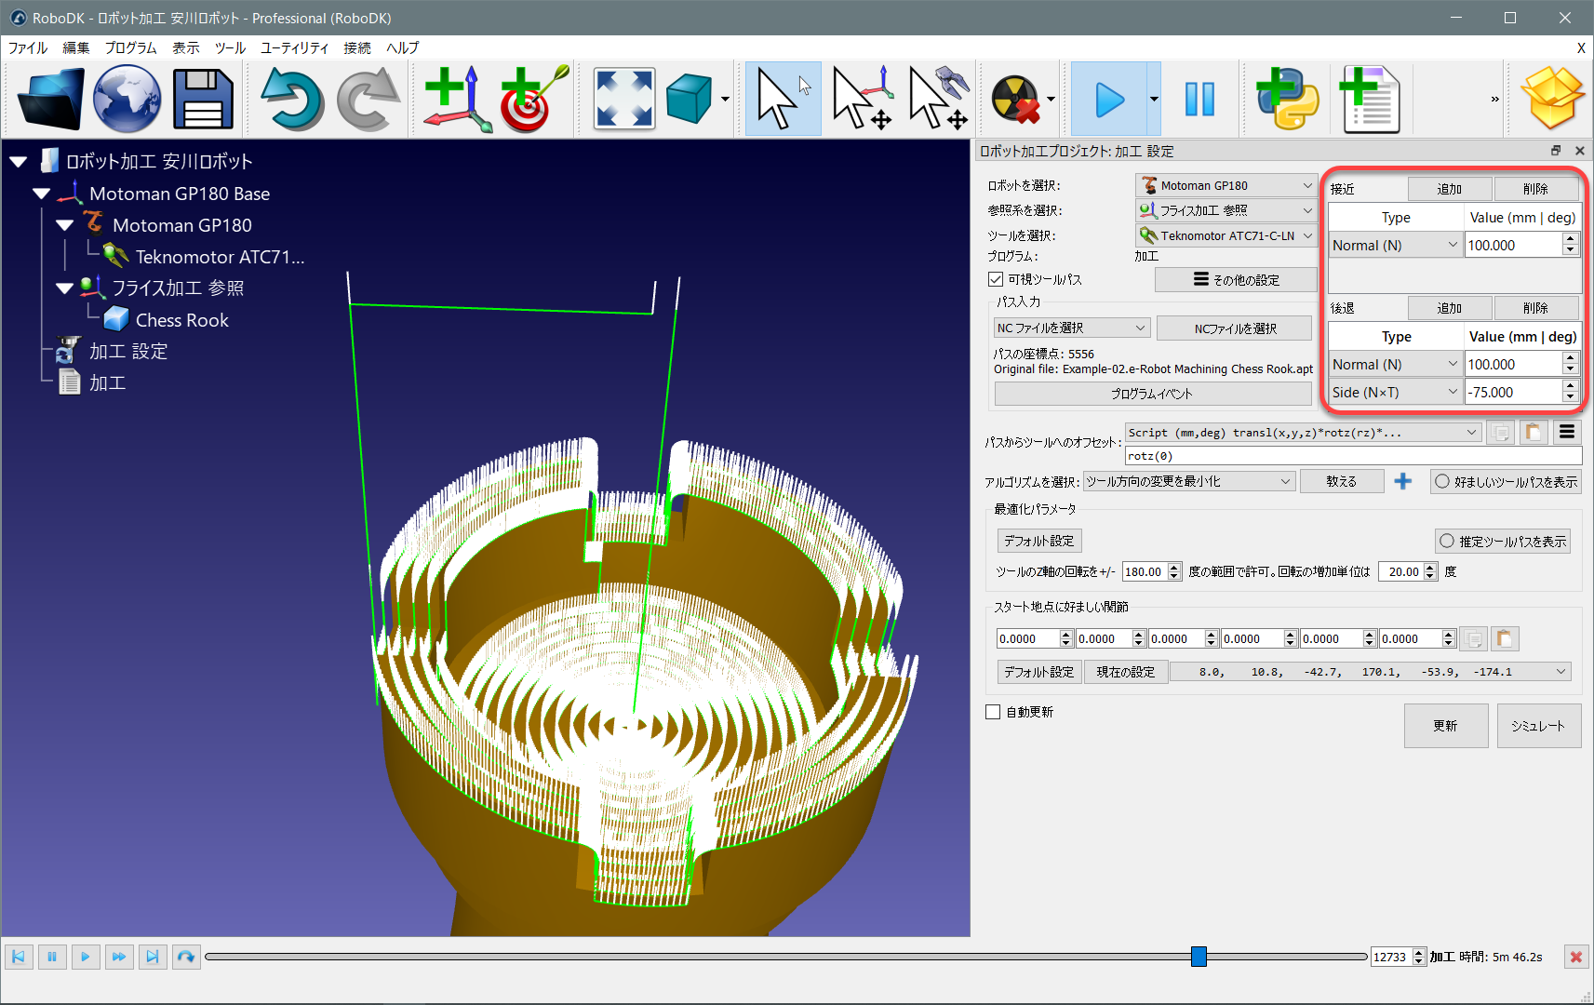1594x1005 pixels.
Task: Open the Motoman GP180 robot dropdown
Action: tap(1226, 185)
